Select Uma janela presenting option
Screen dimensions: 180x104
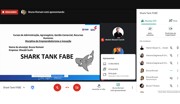coord(118,69)
